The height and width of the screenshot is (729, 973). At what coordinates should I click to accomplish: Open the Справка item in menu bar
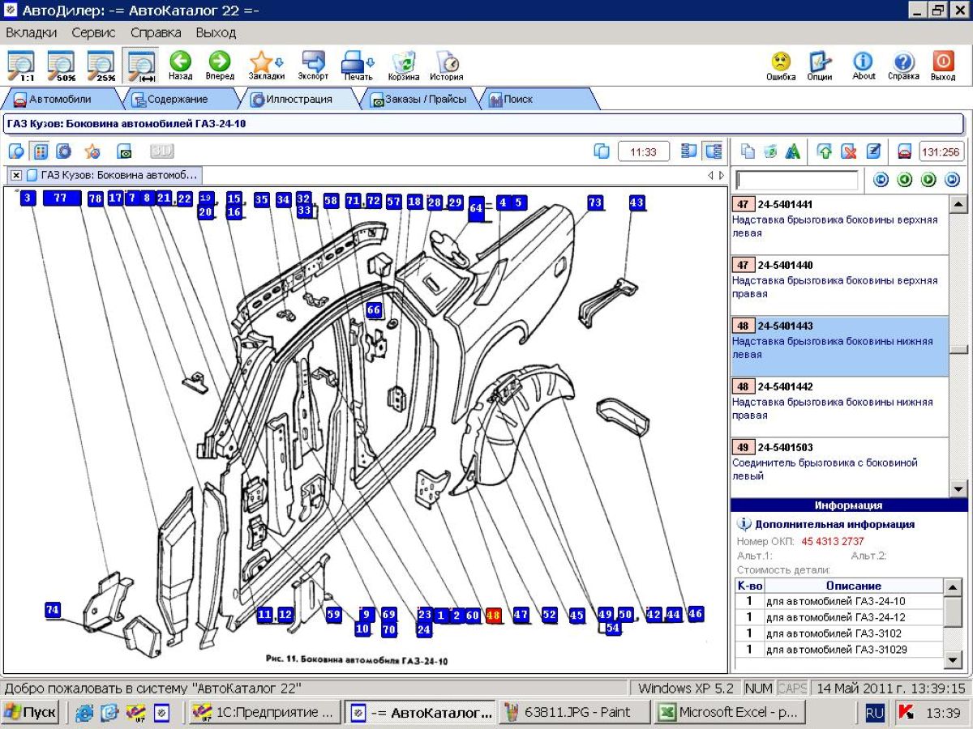(x=156, y=32)
